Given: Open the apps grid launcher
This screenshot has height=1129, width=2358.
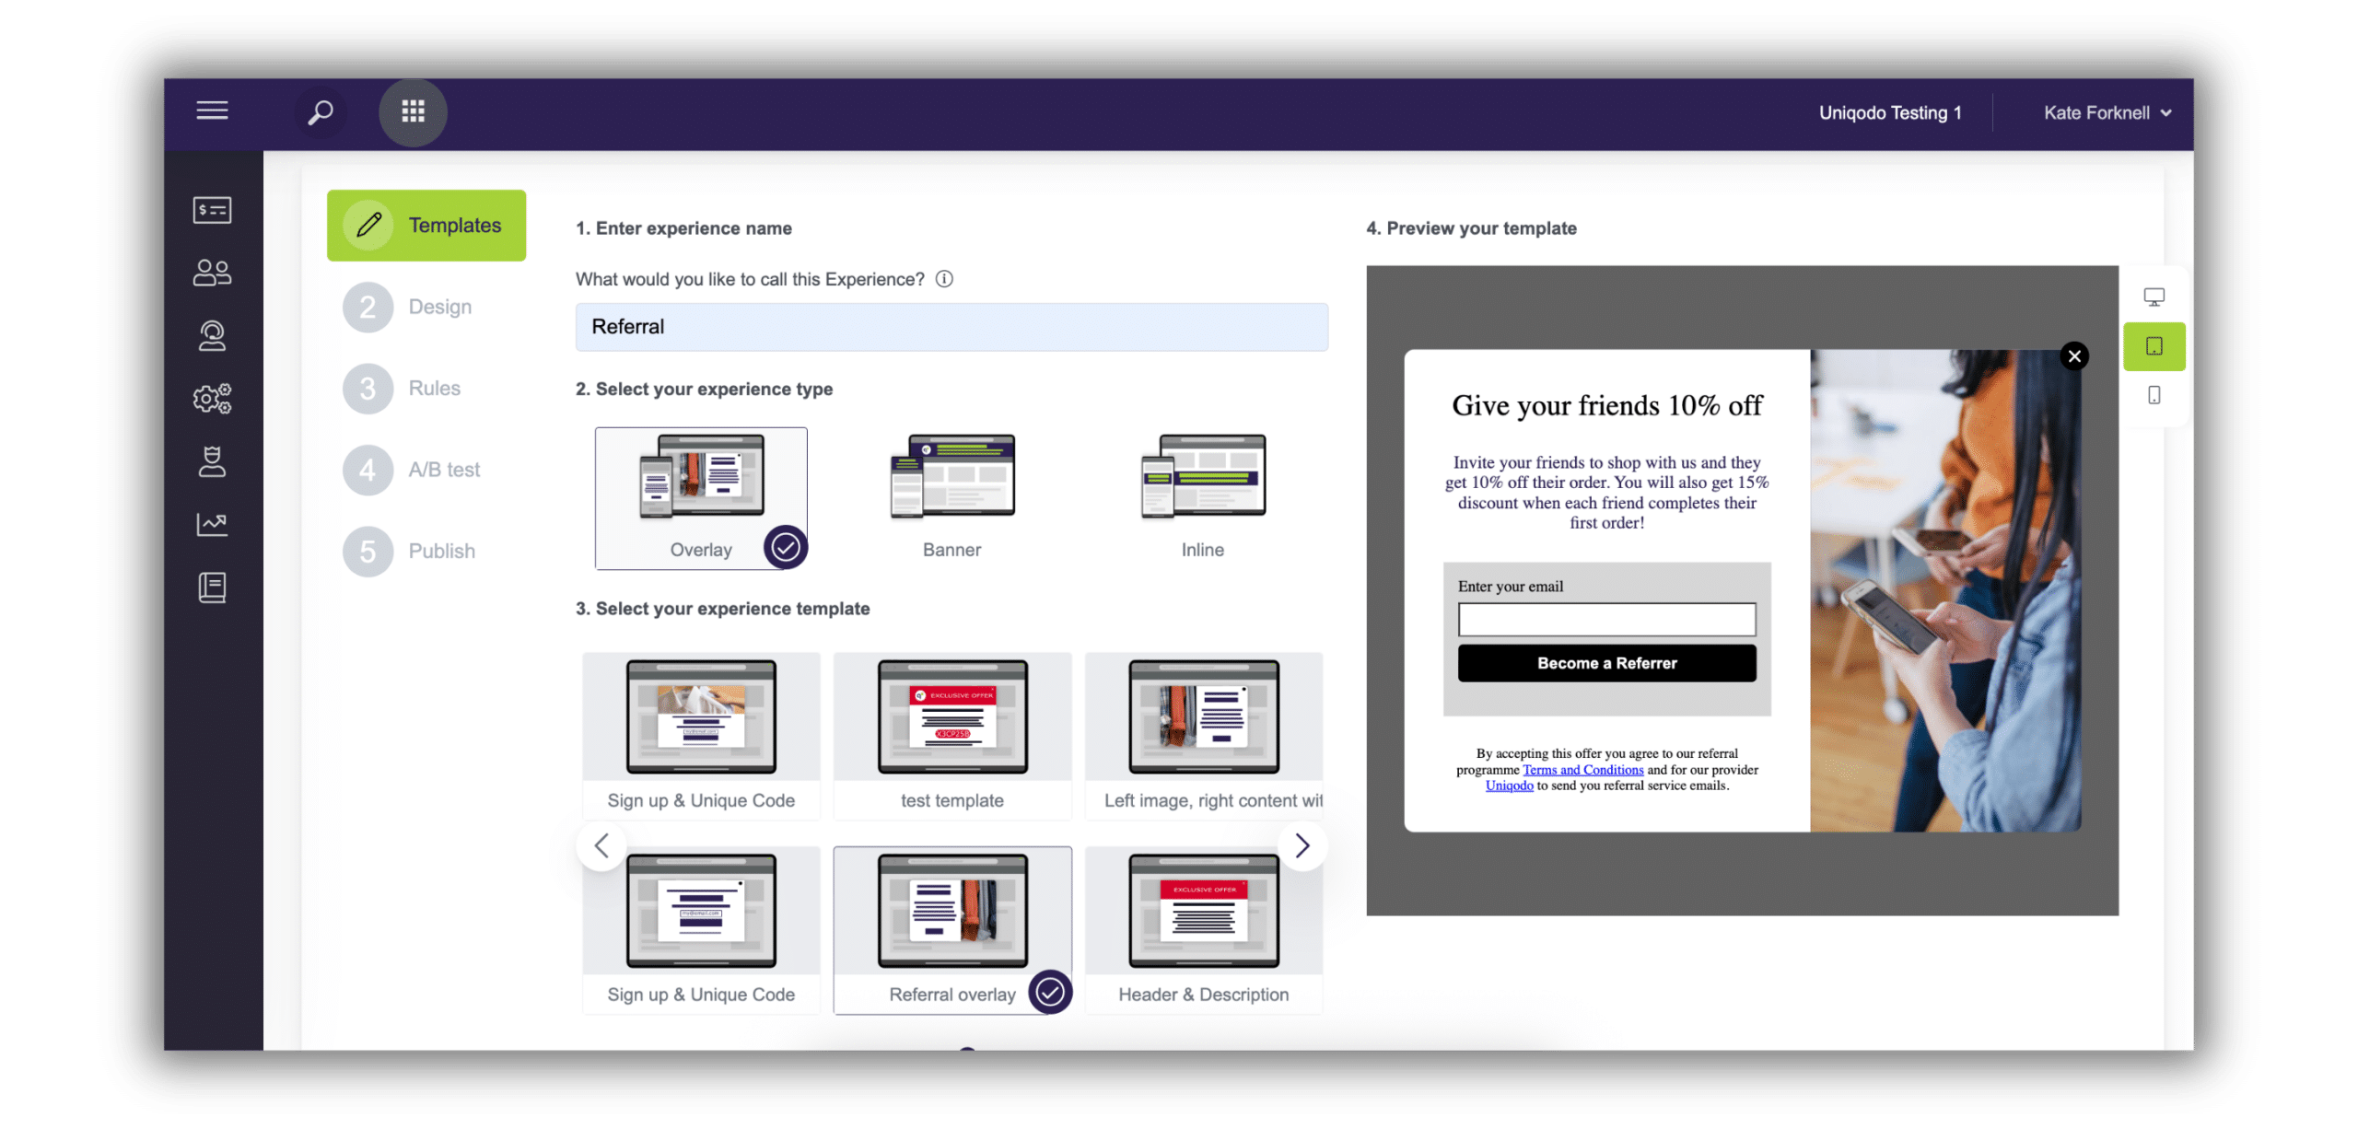Looking at the screenshot, I should [413, 112].
